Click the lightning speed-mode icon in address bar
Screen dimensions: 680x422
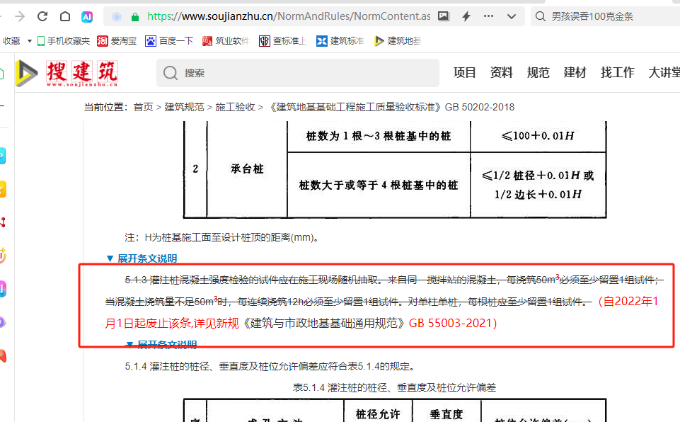[466, 16]
